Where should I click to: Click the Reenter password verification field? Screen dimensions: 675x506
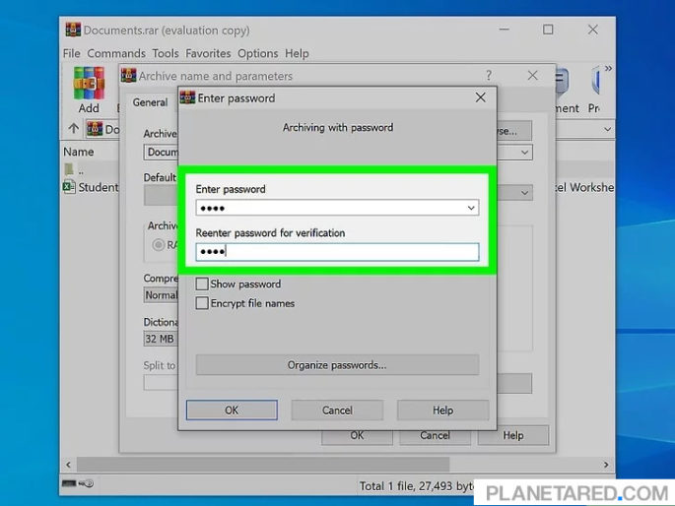click(337, 252)
